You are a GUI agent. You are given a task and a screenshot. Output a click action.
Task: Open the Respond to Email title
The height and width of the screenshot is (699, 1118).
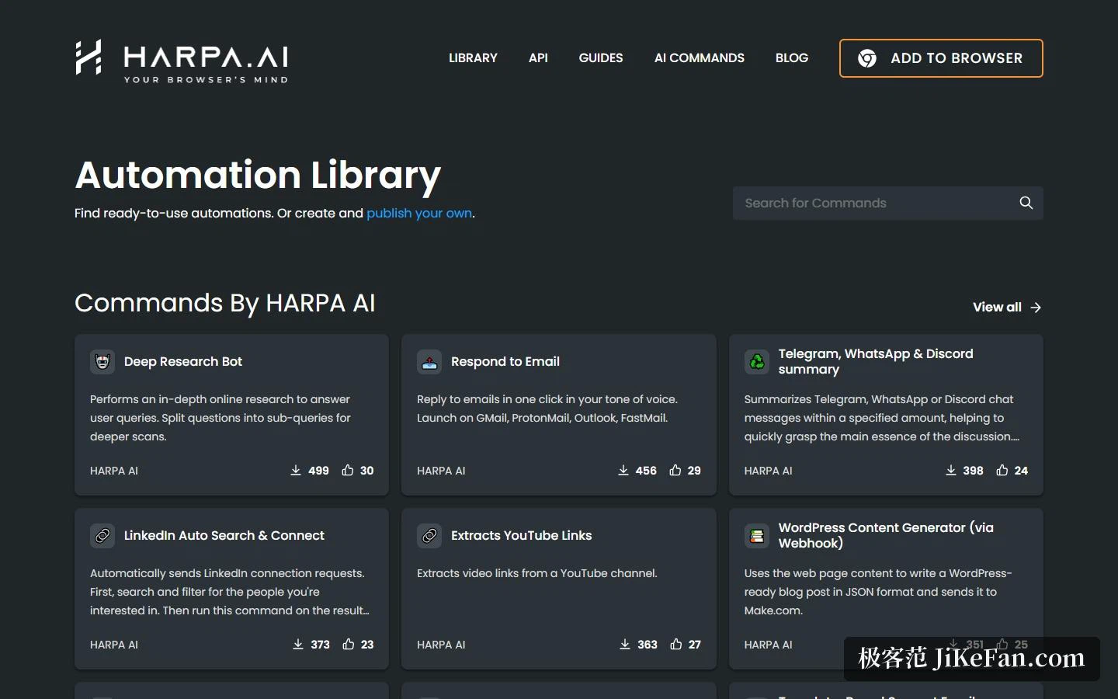point(505,362)
